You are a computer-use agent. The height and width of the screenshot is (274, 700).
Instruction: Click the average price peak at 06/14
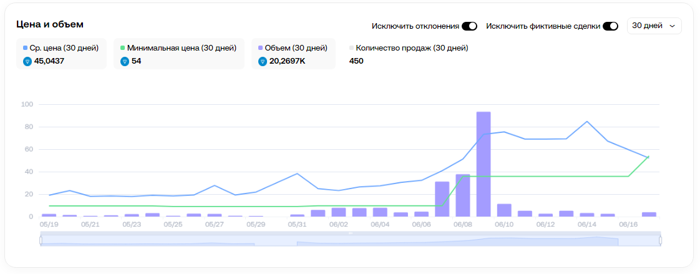586,121
